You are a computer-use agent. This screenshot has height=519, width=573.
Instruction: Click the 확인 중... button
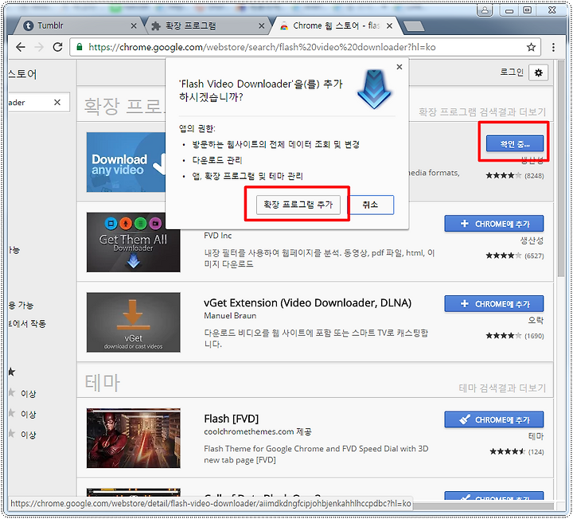click(x=515, y=143)
